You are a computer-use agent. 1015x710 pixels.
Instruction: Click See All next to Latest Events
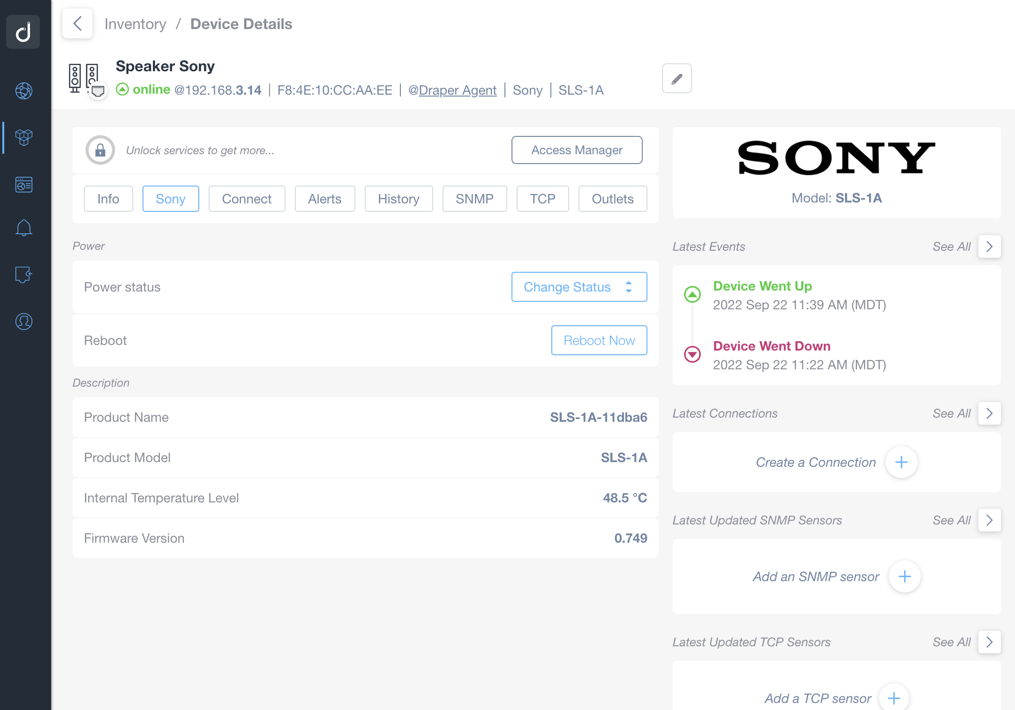pyautogui.click(x=951, y=247)
